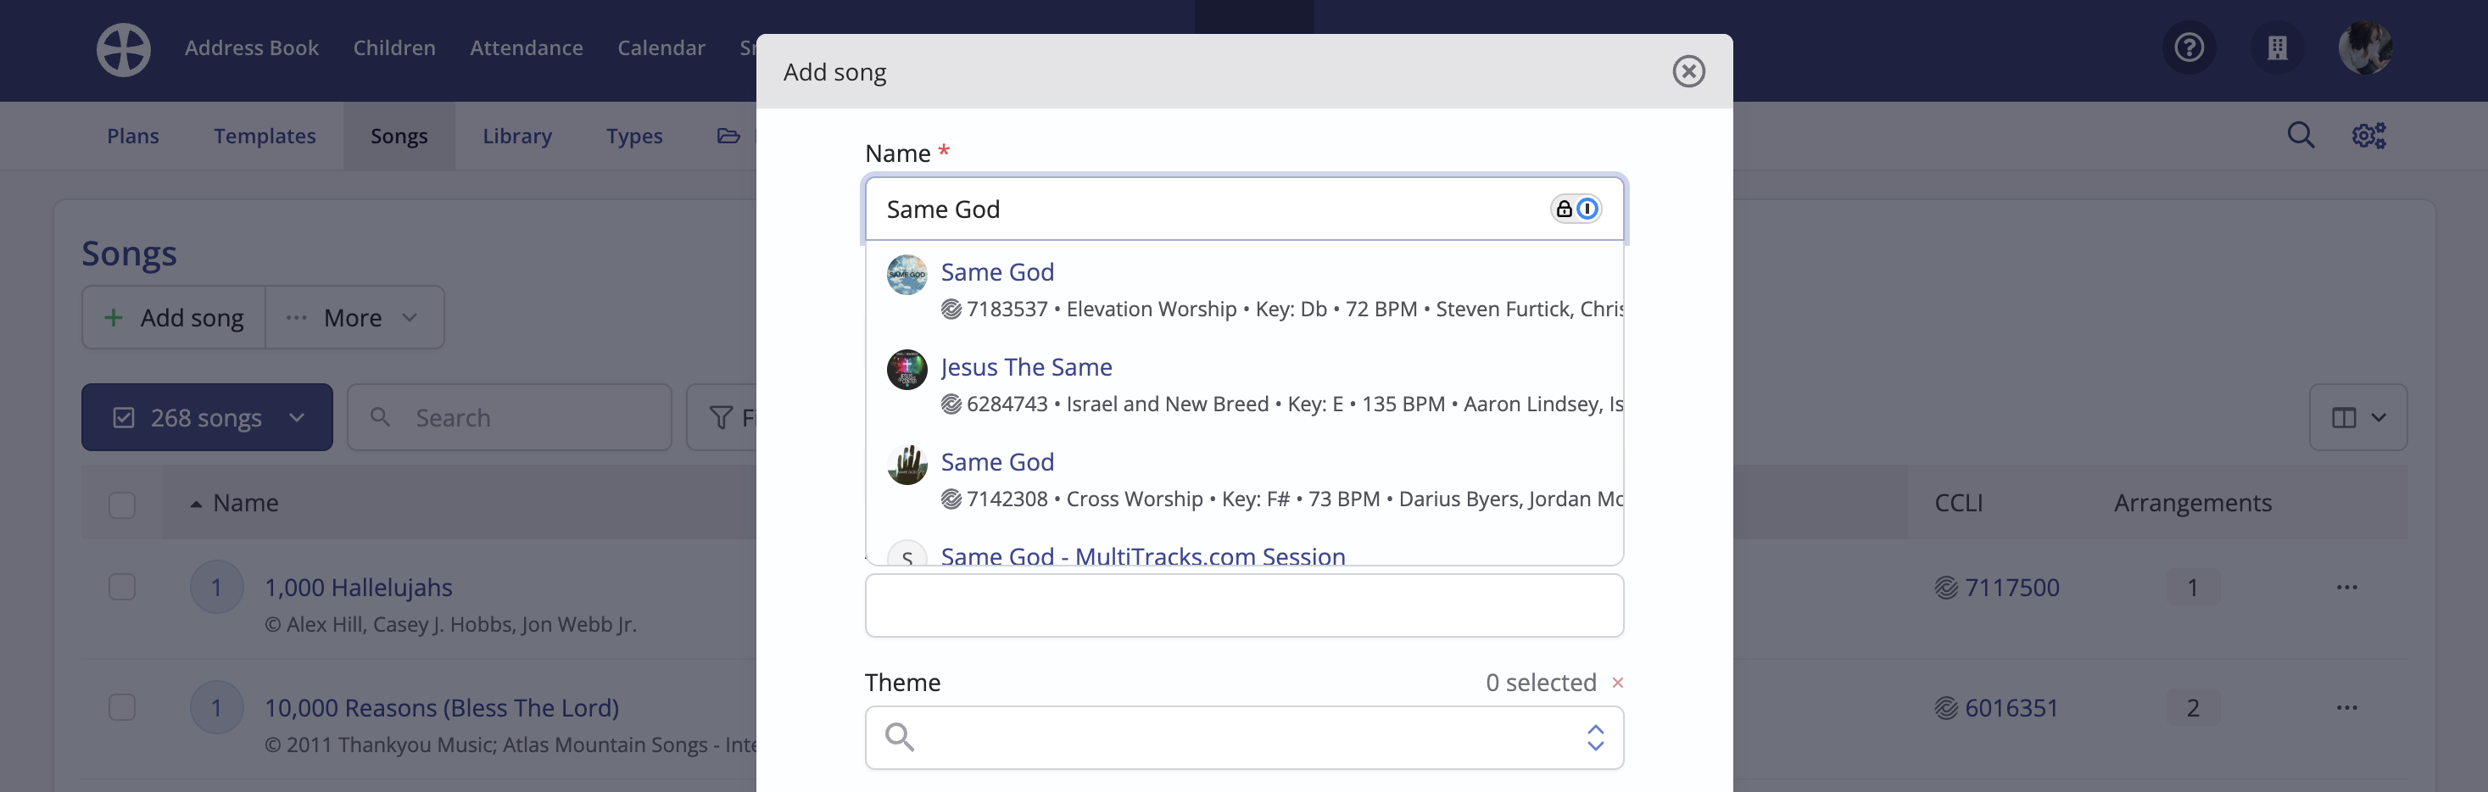Click the 6016351 CCLI number

point(2011,708)
